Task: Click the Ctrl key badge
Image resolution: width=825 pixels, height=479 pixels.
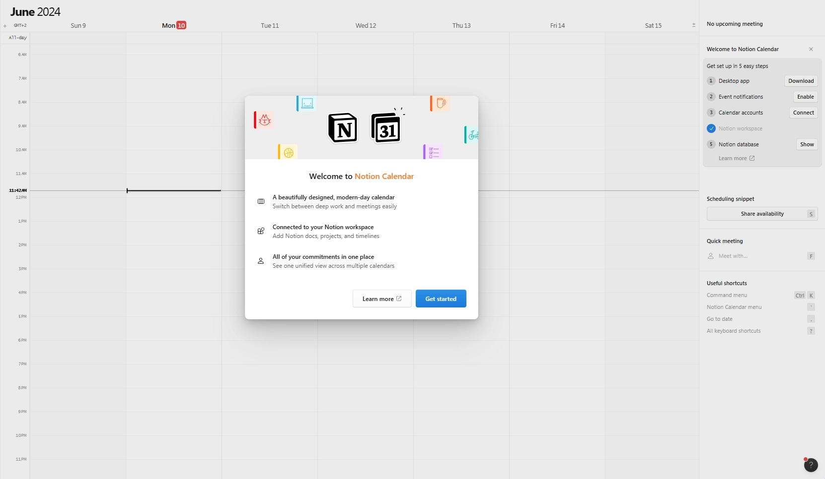Action: pyautogui.click(x=800, y=296)
